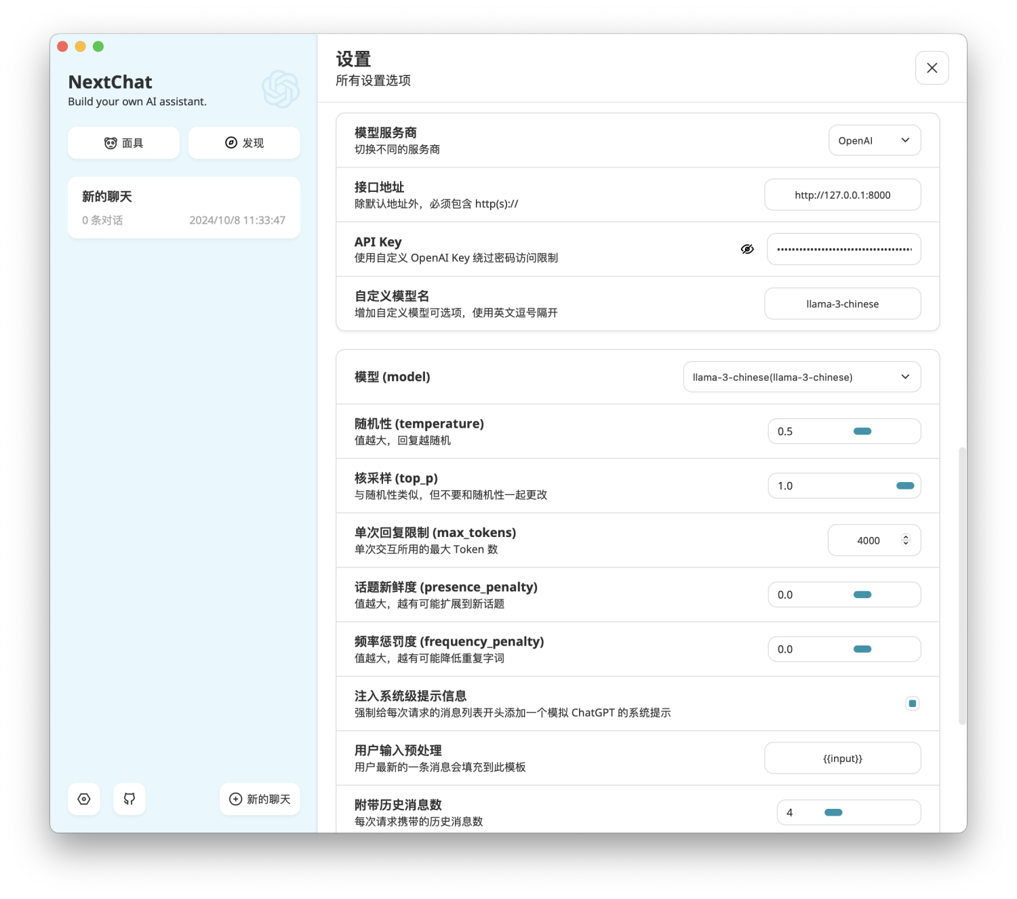Click the 2024/10/8 11:33:47 timestamp
The height and width of the screenshot is (899, 1017).
[237, 220]
